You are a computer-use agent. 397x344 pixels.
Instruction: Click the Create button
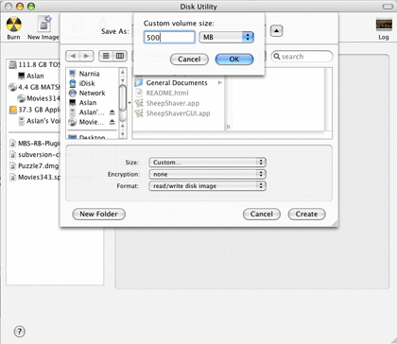306,214
